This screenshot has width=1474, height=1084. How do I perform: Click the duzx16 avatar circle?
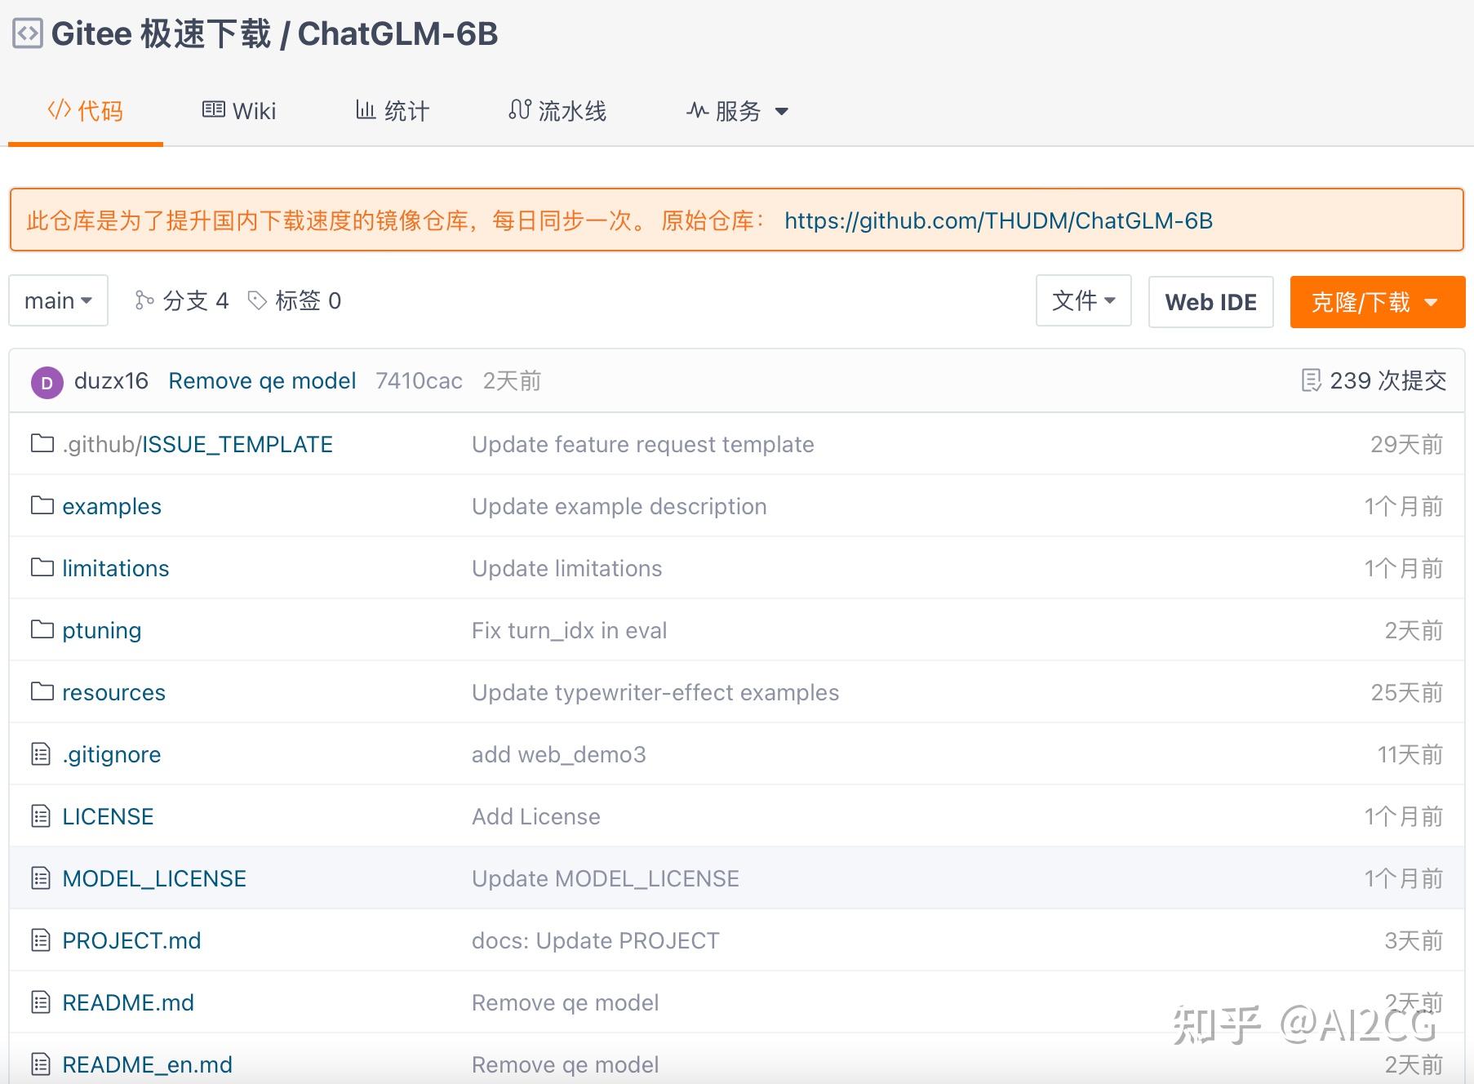(x=47, y=381)
